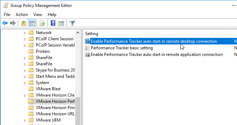Expand the Network folder node
This screenshot has width=237, height=125.
[24, 33]
